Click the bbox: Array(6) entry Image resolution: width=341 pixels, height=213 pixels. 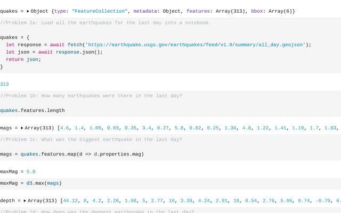(271, 11)
